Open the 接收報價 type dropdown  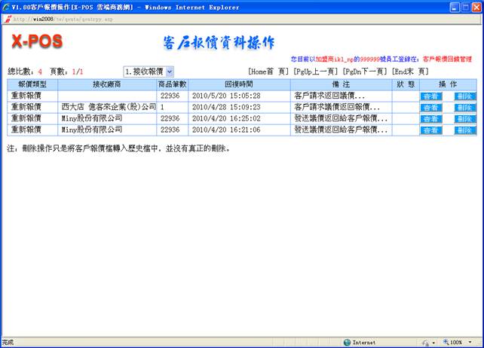click(x=149, y=71)
